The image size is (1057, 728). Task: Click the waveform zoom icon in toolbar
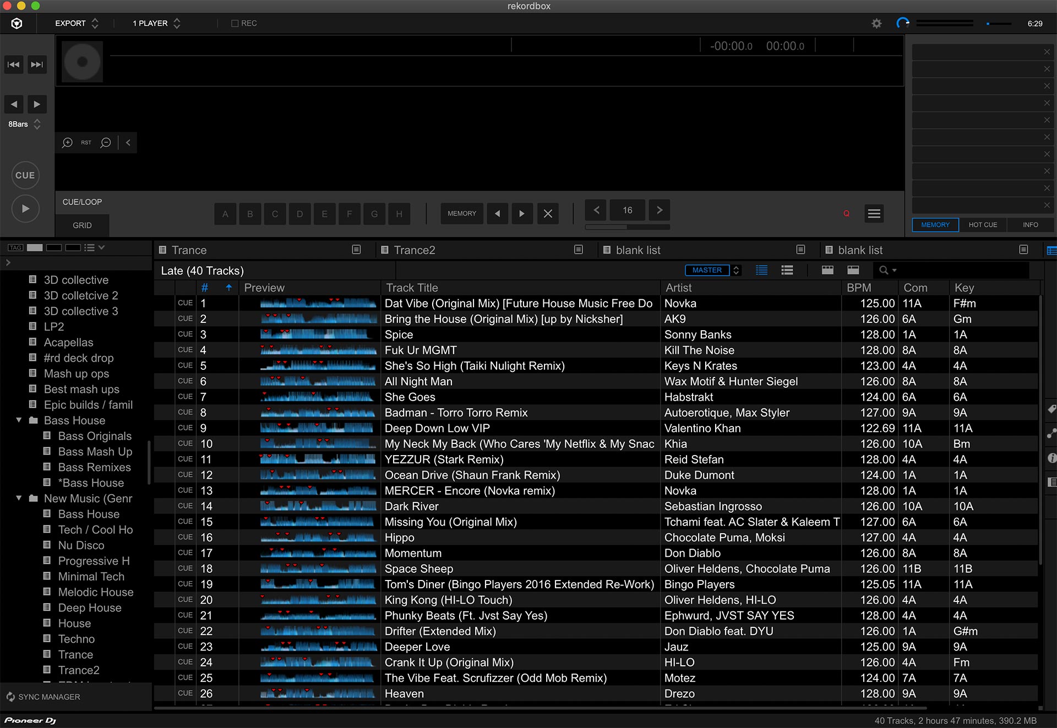click(69, 143)
